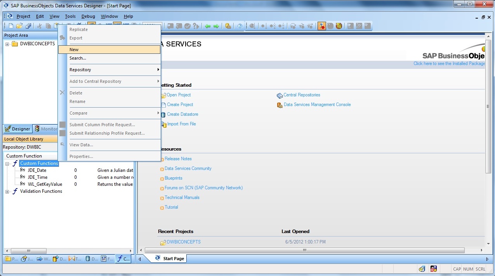Open the Data Services Management Console toolbar icon
The height and width of the screenshot is (276, 495).
coord(228,26)
